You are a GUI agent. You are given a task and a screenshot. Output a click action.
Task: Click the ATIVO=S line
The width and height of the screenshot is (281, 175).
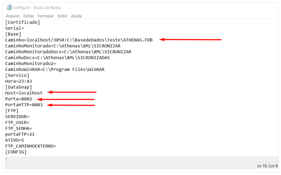(15, 140)
